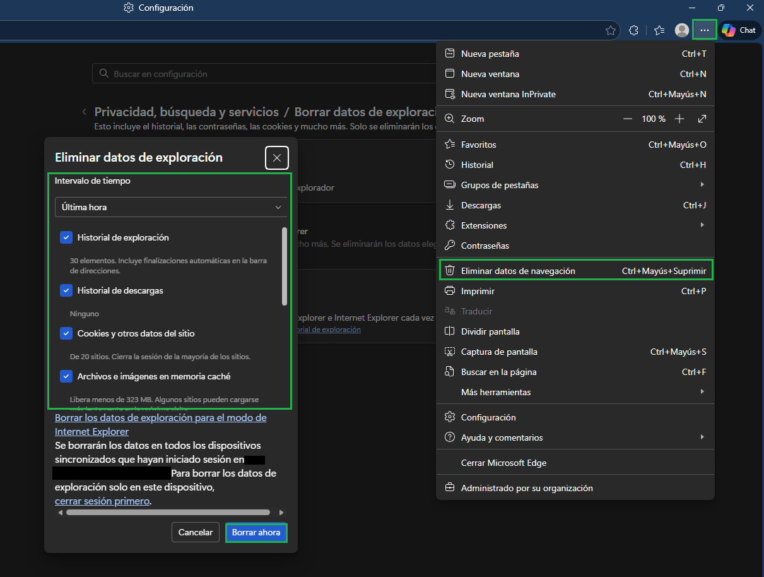Click the De 20 sitios description text
The width and height of the screenshot is (764, 577).
(x=160, y=357)
